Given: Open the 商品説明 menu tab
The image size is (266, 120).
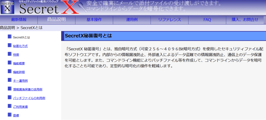Looking at the screenshot, I should coord(56,19).
